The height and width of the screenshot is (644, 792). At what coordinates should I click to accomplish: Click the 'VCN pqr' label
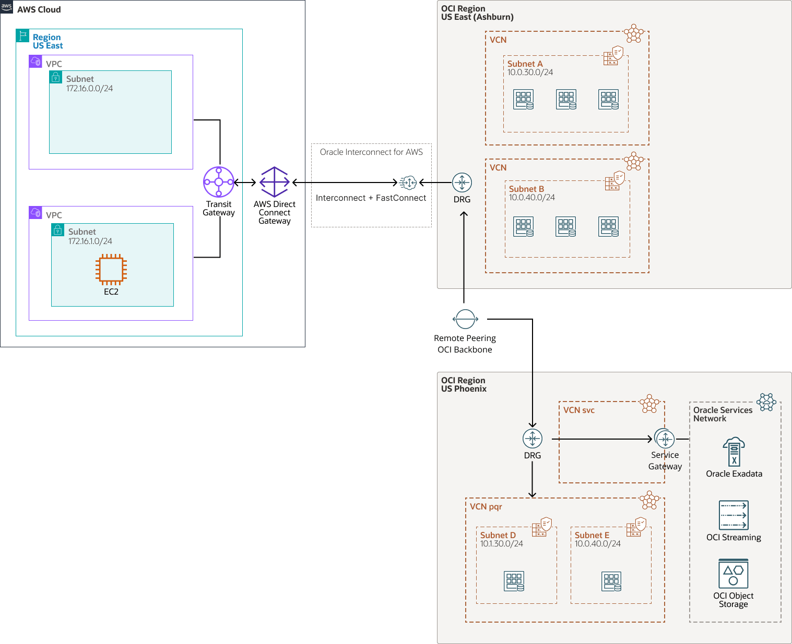tap(486, 506)
